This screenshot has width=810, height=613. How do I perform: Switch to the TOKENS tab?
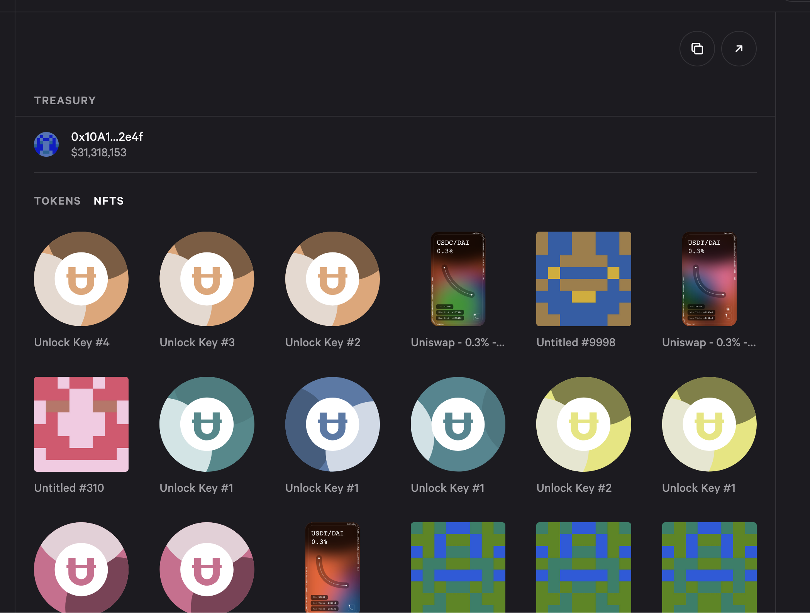click(57, 201)
